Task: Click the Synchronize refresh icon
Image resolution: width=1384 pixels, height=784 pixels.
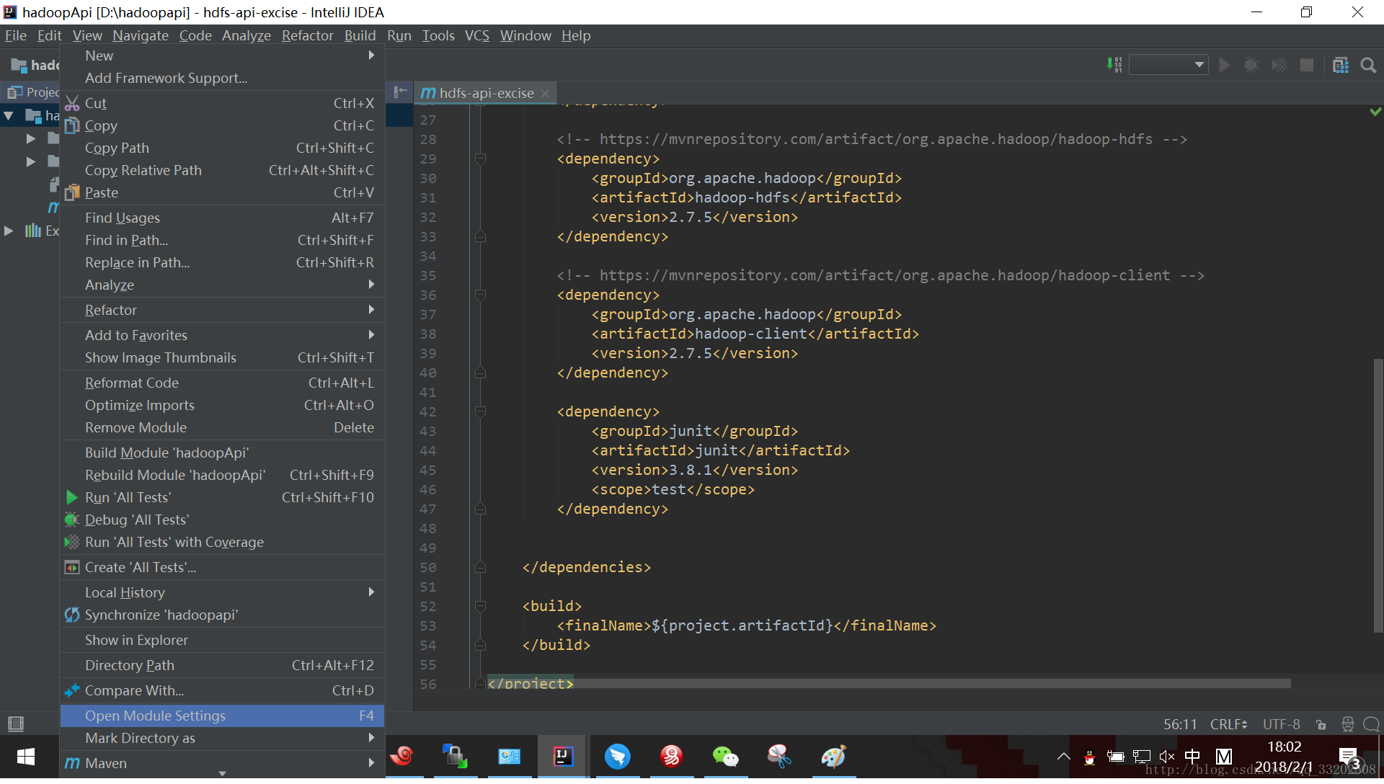Action: click(72, 615)
